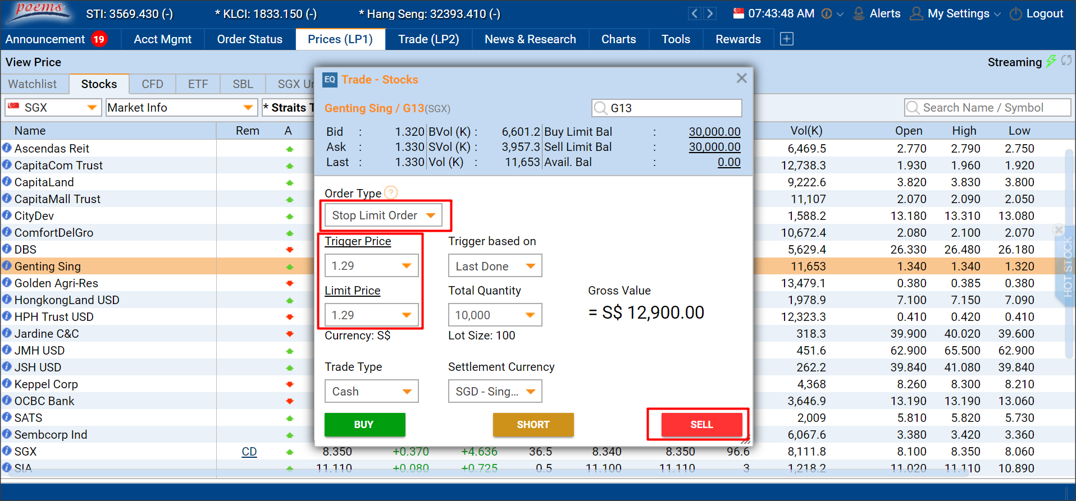Open the info icon for SATS
The height and width of the screenshot is (501, 1076).
[7, 417]
